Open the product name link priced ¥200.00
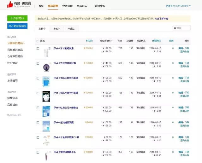Viewport: 202px width, 163px height. click(x=66, y=108)
